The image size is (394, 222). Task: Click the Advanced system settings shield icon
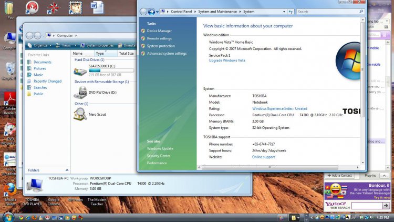point(143,53)
